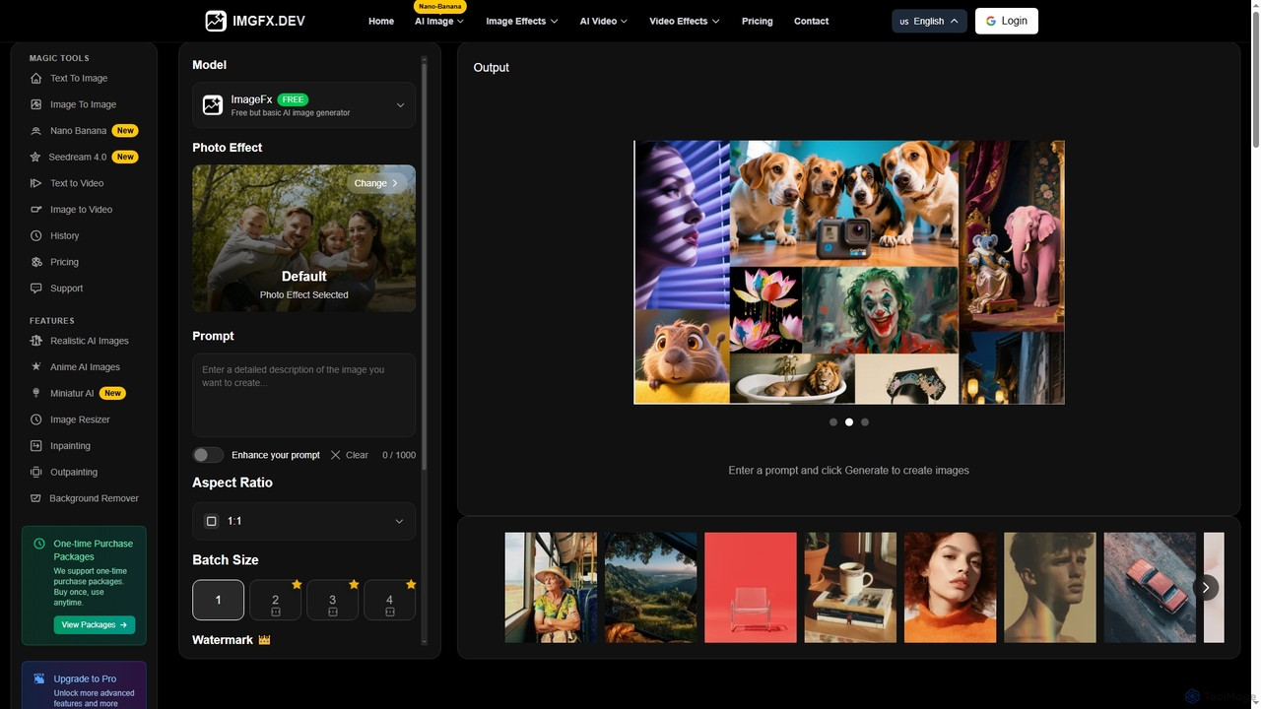Open Text to Video icon
The width and height of the screenshot is (1261, 709).
[x=36, y=183]
